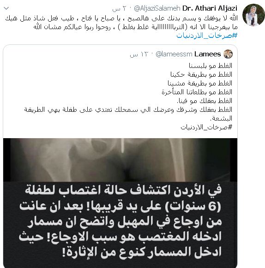Click the main tweet's first text line
The width and height of the screenshot is (265, 268).
121,18
